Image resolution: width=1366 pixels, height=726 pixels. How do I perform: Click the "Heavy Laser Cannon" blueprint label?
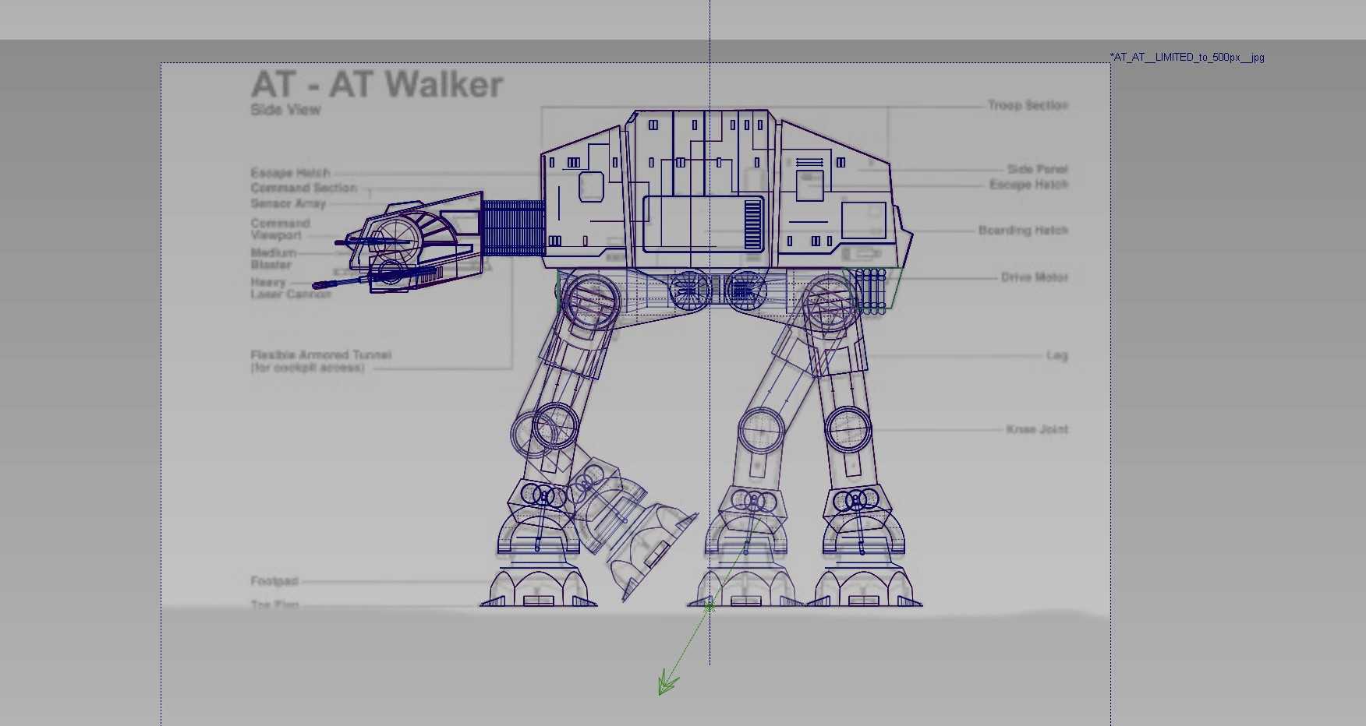[x=290, y=288]
